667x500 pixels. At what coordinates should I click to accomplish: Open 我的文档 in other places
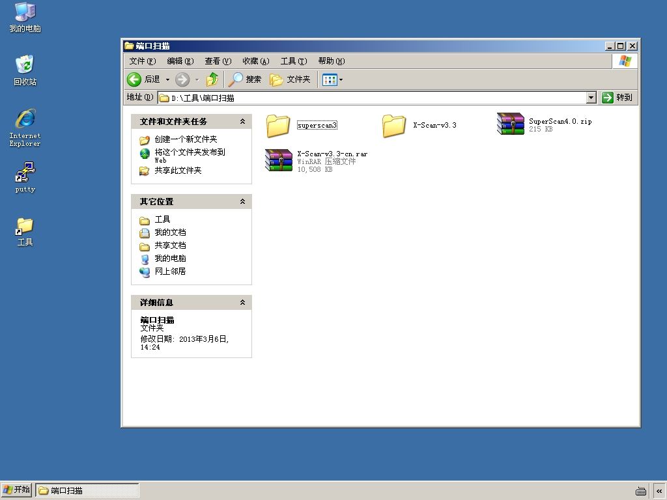[x=170, y=232]
